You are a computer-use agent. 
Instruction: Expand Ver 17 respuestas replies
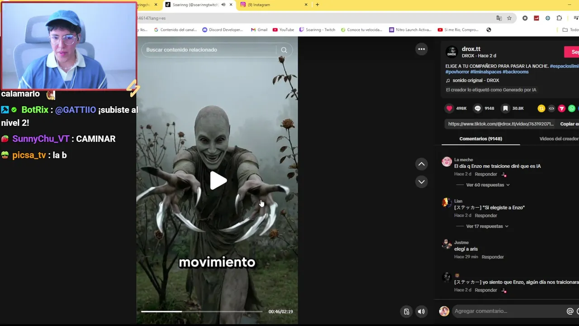pyautogui.click(x=488, y=226)
